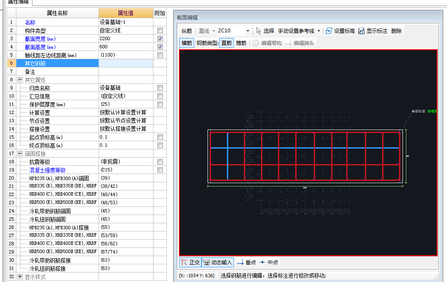Click row number 20 header
Image resolution: width=447 pixels, height=282 pixels.
coord(11,178)
